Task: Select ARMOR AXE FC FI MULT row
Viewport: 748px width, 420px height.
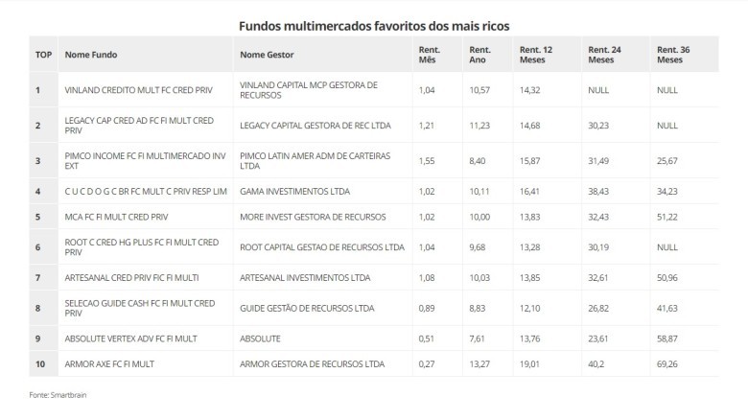Action: [374, 364]
